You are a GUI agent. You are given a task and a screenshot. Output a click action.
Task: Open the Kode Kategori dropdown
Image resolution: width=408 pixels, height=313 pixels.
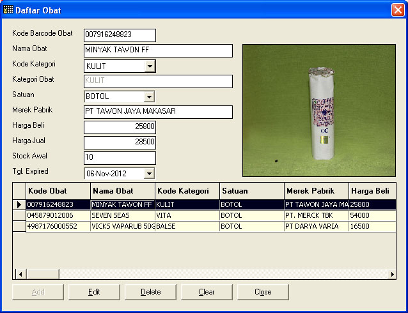(150, 66)
